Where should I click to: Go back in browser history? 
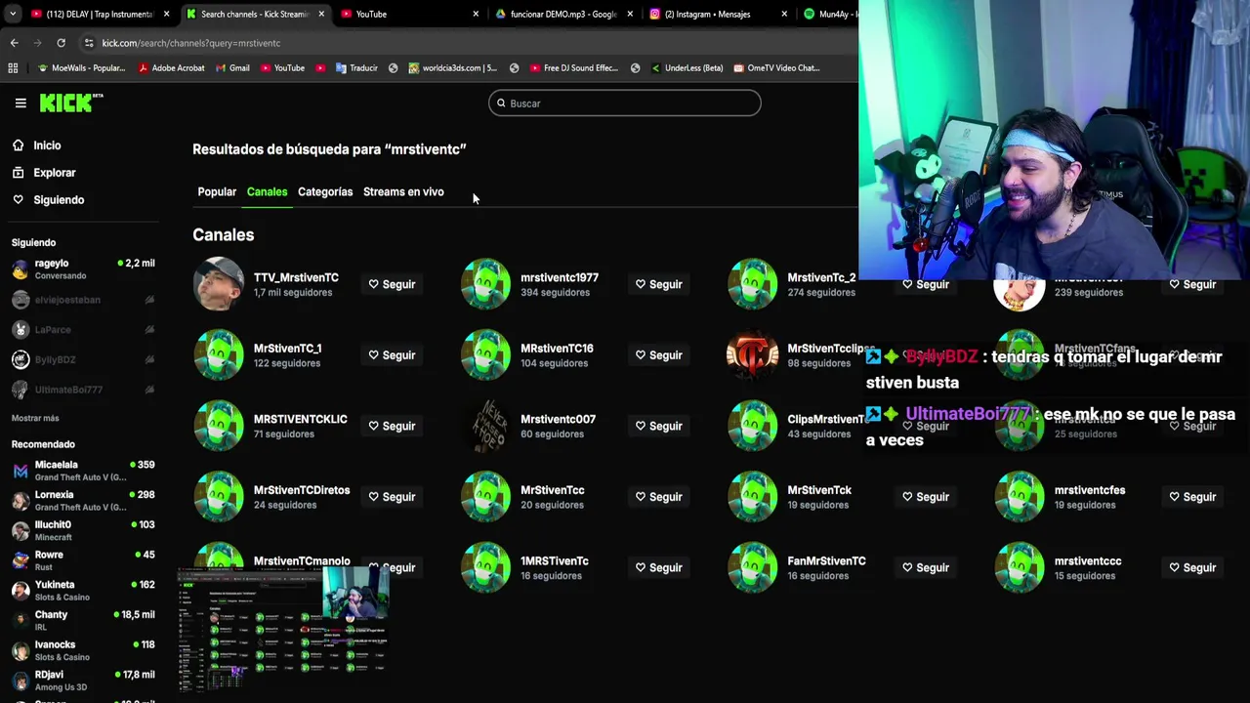(x=14, y=43)
